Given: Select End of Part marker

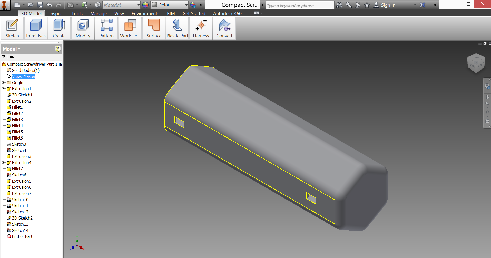Looking at the screenshot, I should pos(22,236).
